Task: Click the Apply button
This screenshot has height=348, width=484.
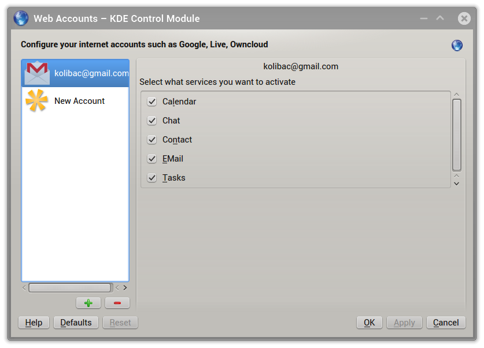Action: click(x=404, y=323)
